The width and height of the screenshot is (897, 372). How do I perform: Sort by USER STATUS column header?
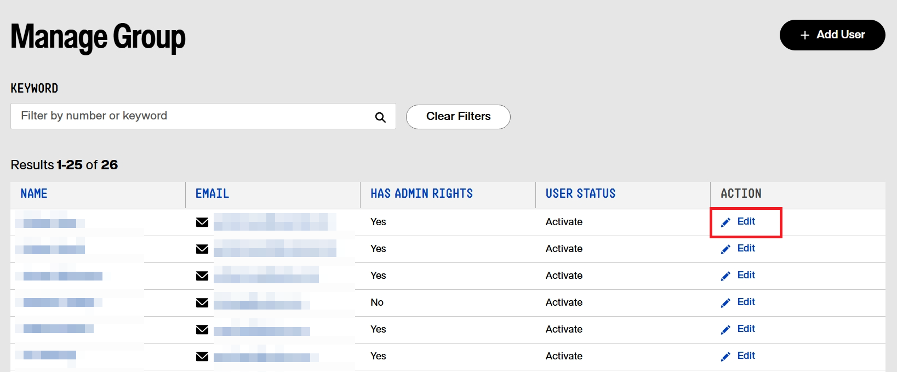pos(580,193)
